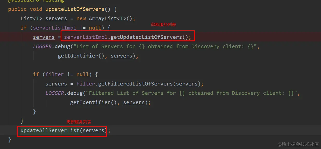Click second getIdentifier() call under Filtered log
321x149 pixels.
94,102
